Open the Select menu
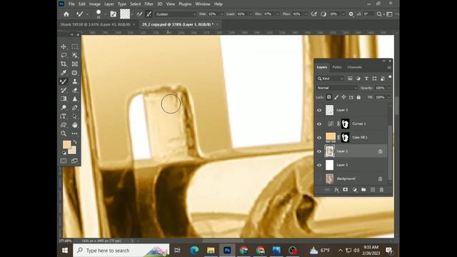The width and height of the screenshot is (457, 257). coord(135,4)
